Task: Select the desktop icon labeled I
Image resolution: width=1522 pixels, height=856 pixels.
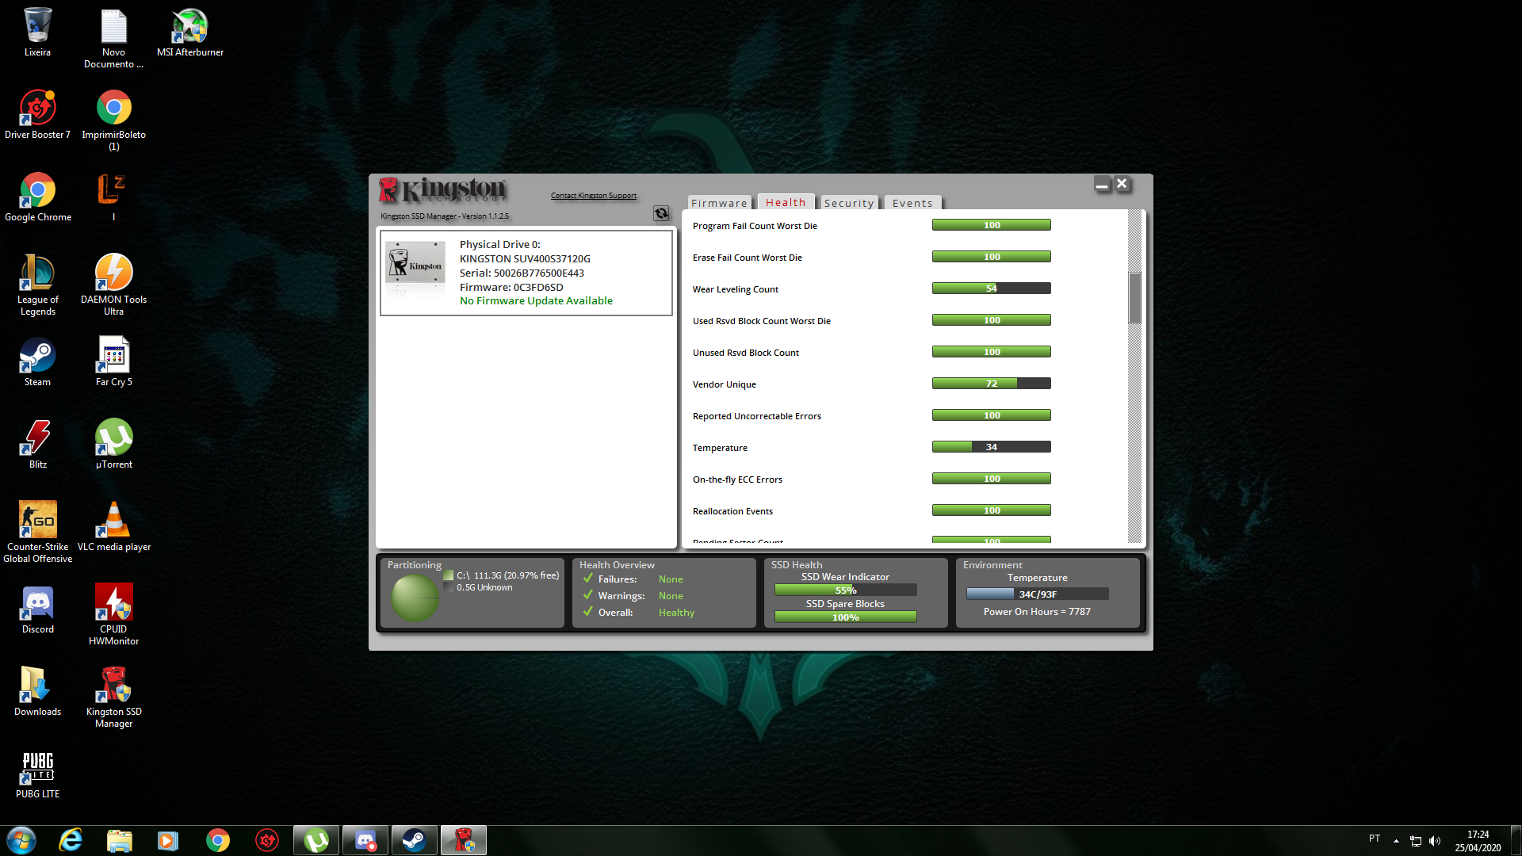Action: (x=113, y=197)
